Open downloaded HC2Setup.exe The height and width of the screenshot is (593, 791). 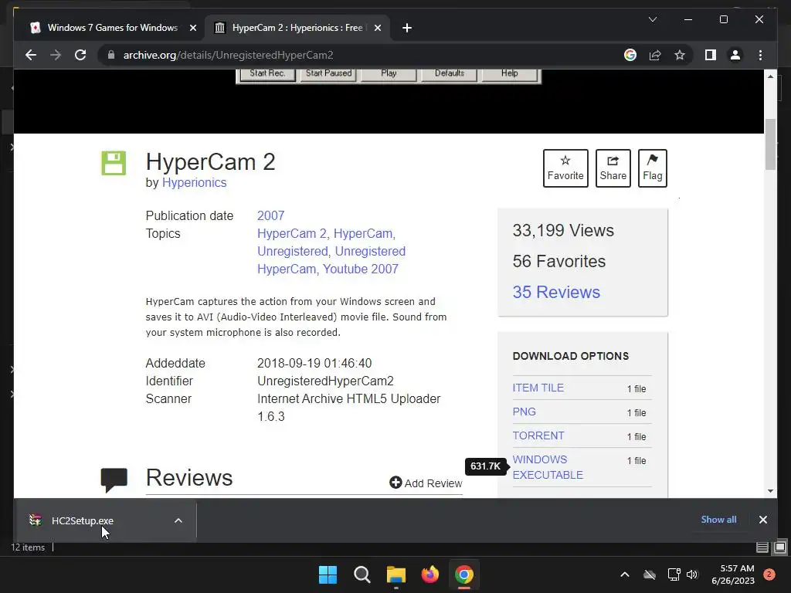(82, 521)
